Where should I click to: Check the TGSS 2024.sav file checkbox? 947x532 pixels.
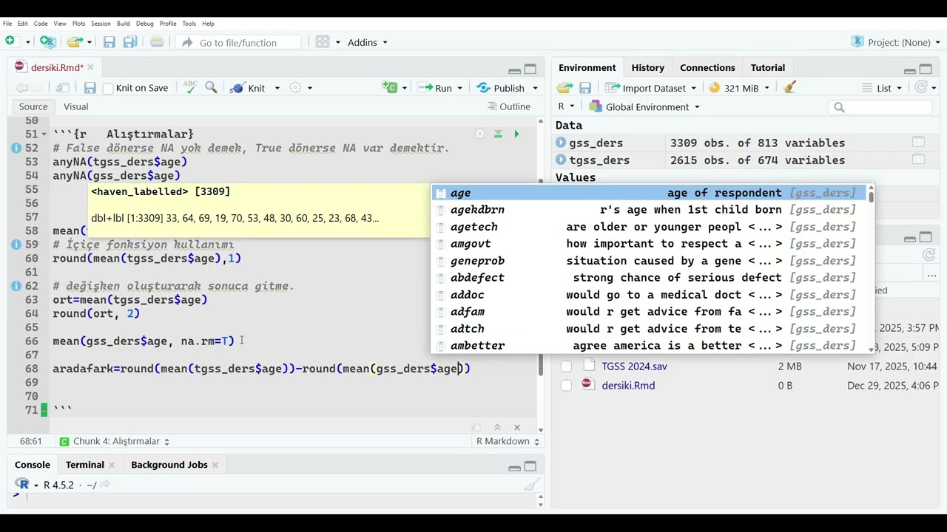566,366
